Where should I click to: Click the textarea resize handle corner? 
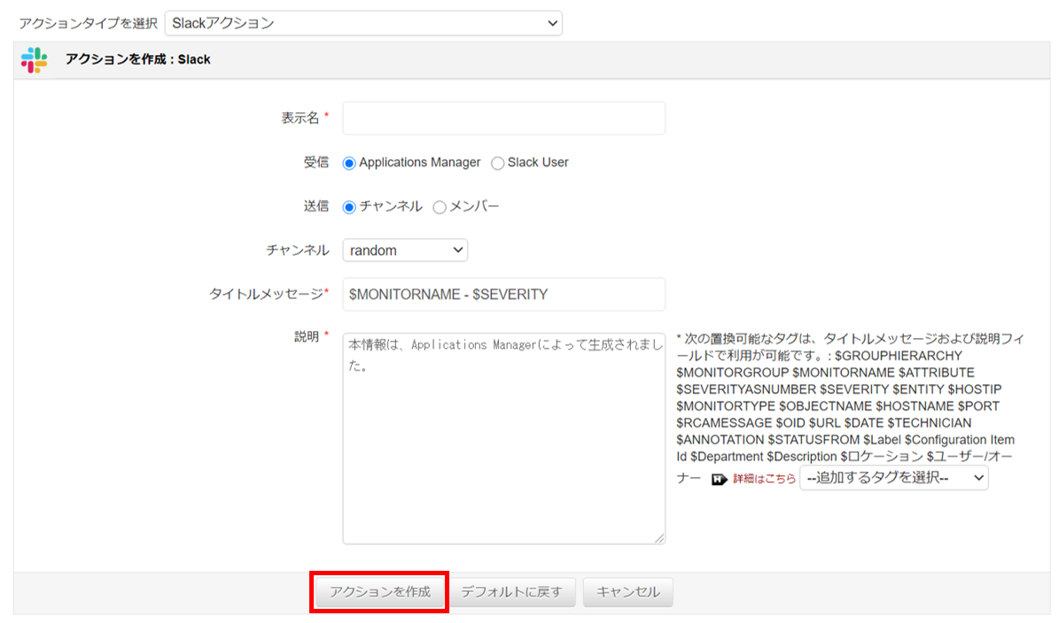659,538
